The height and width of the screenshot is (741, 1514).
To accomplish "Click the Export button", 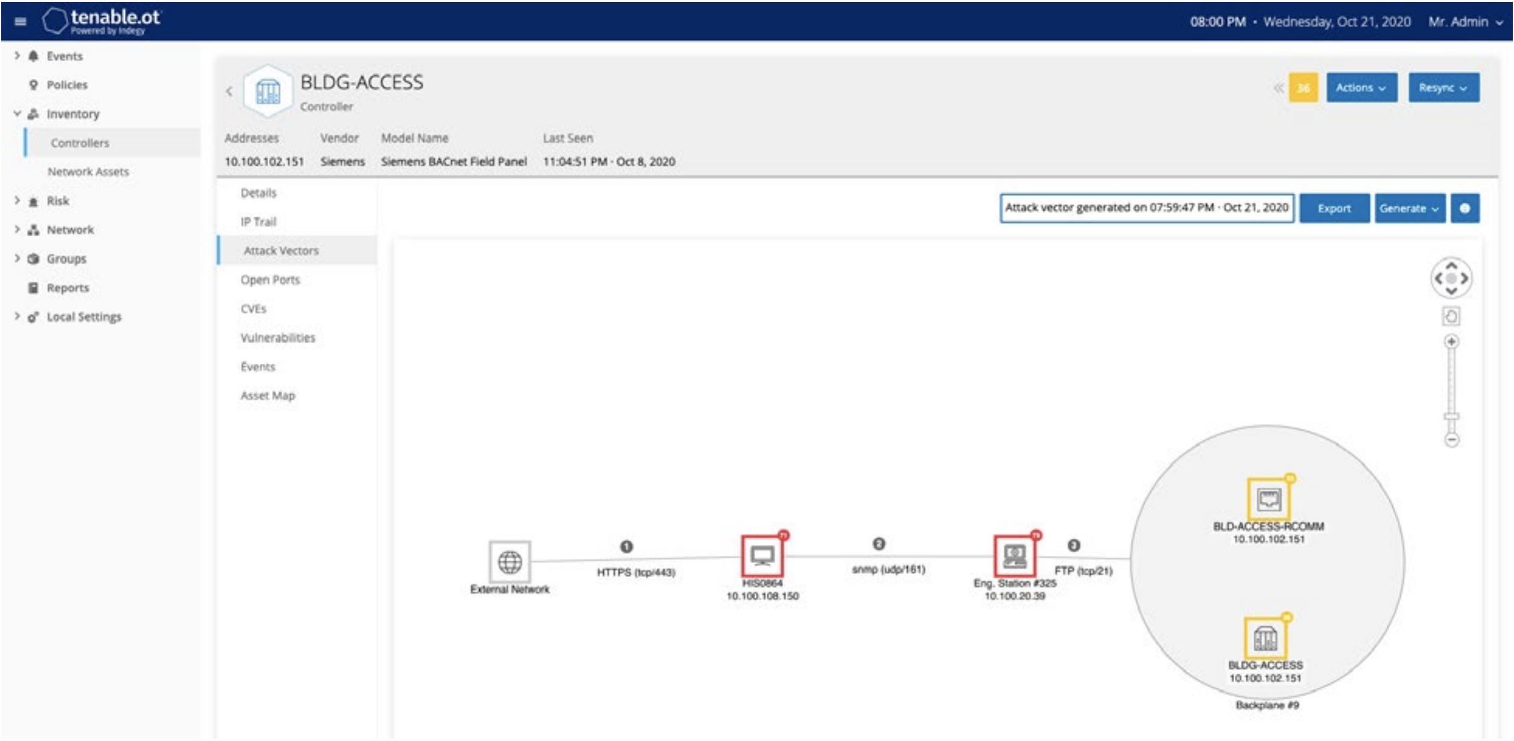I will click(x=1345, y=208).
